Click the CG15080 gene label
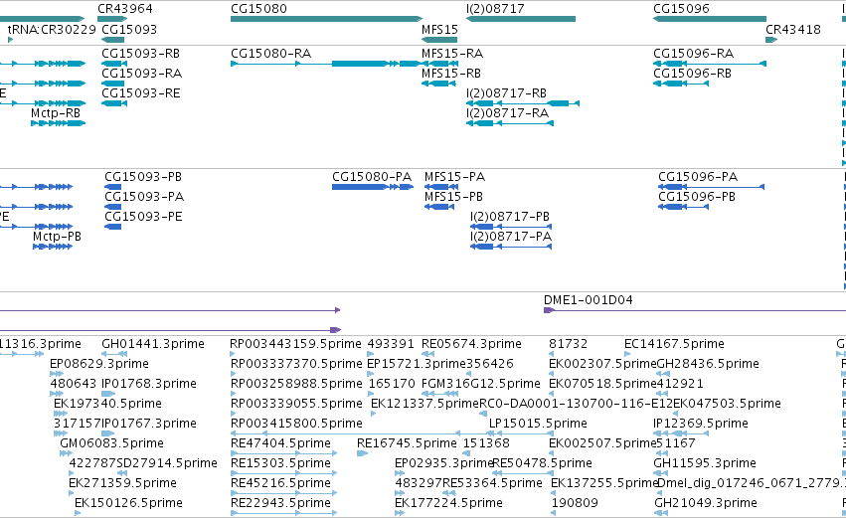Screen dimensions: 846x518 coord(258,9)
